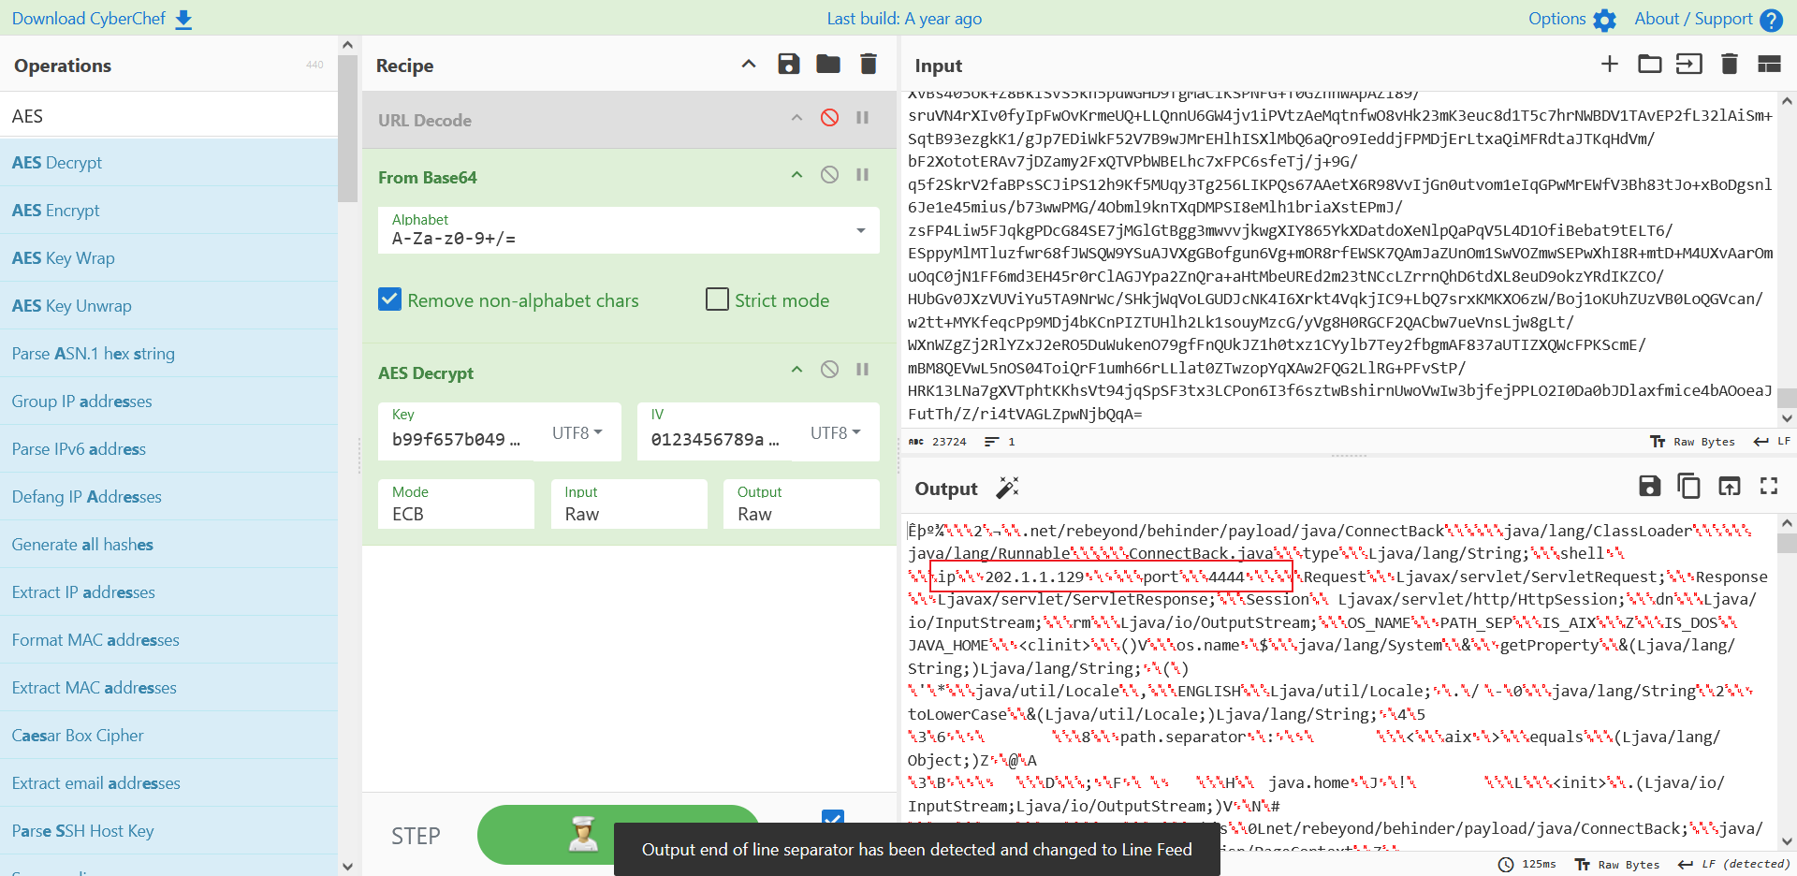Viewport: 1797px width, 876px height.
Task: Click into the IV input field
Action: (715, 439)
